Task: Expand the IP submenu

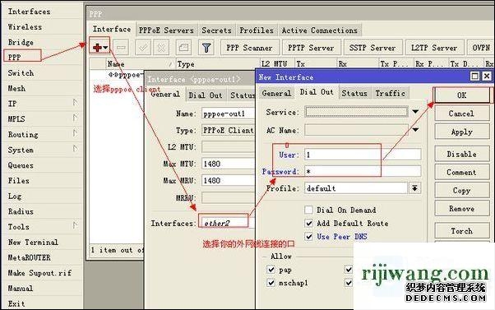Action: click(75, 103)
